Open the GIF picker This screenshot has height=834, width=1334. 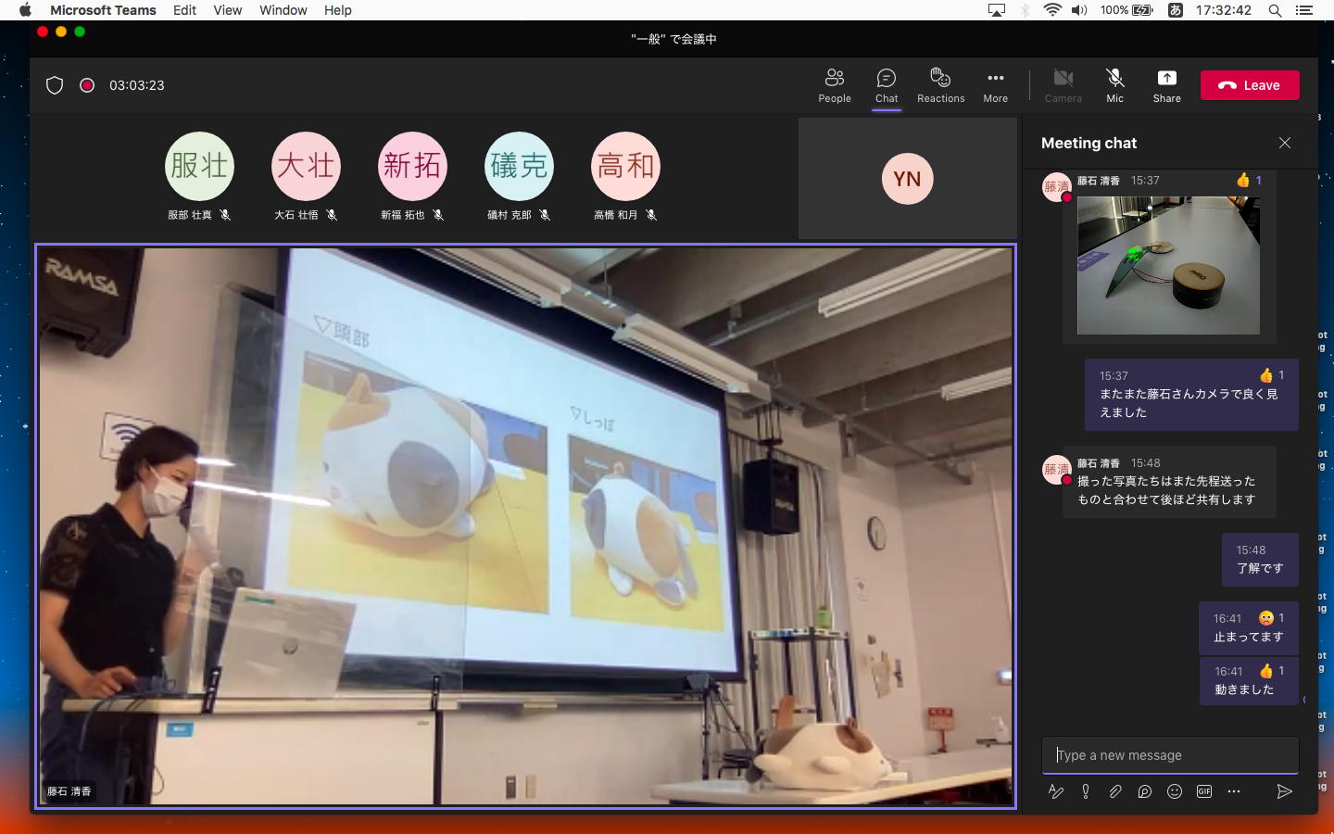click(1204, 791)
